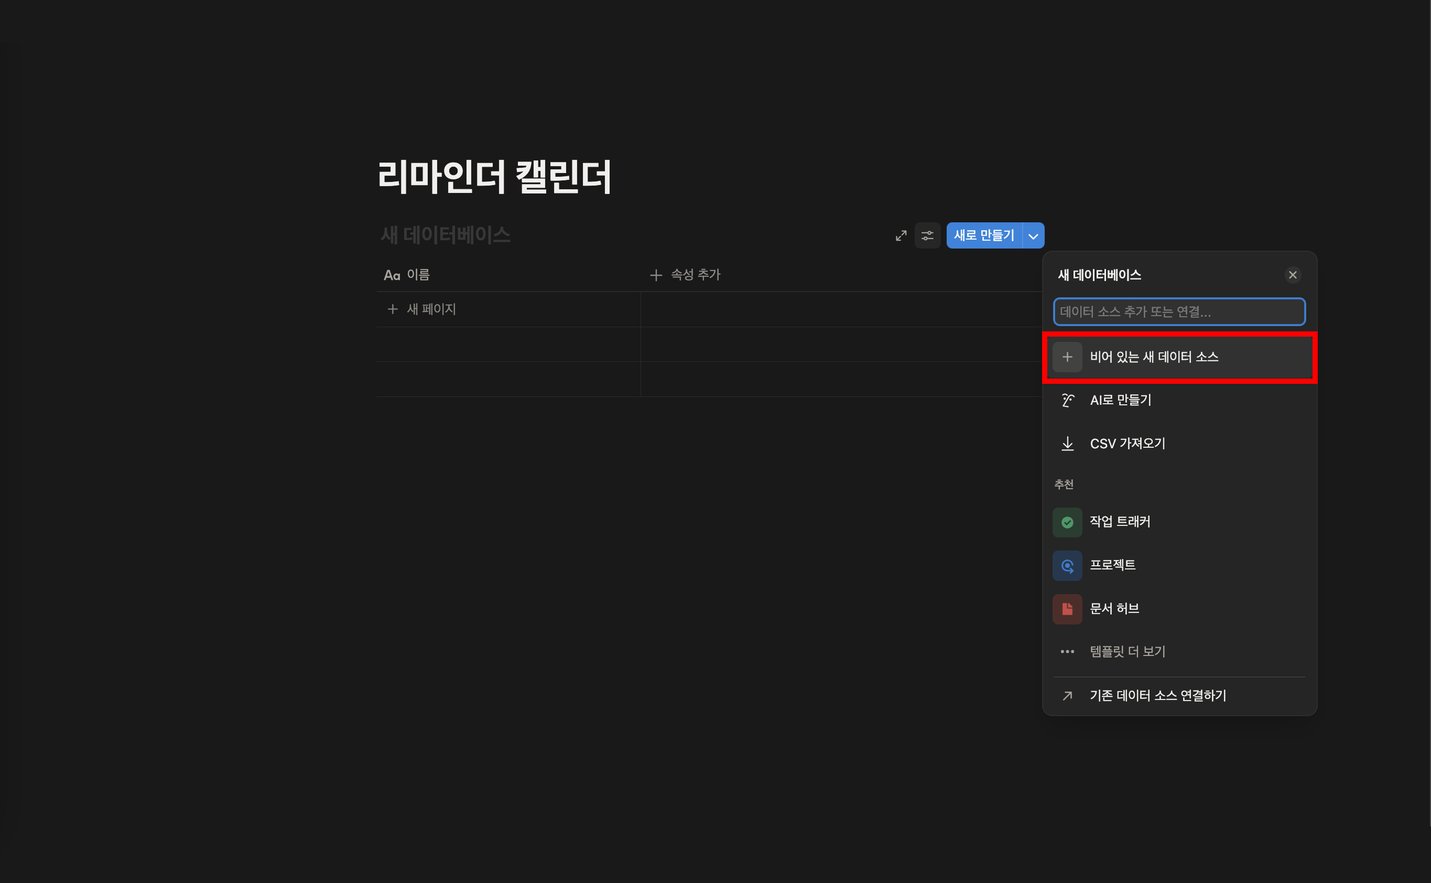The image size is (1431, 883).
Task: Click the plus icon for empty data source
Action: [1067, 357]
